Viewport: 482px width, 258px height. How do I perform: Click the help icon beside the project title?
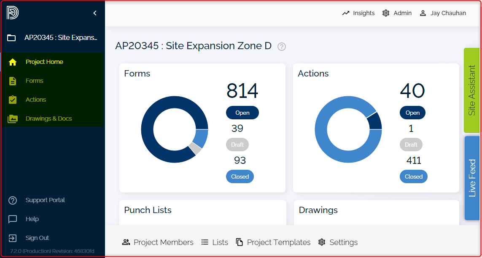tap(282, 47)
